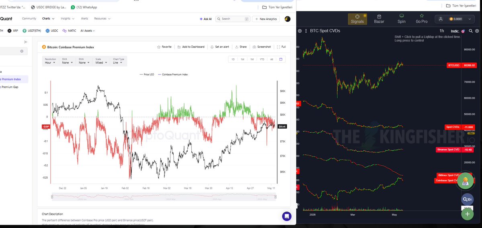Expand the All Assets dropdown
The width and height of the screenshot is (482, 228).
tap(88, 31)
